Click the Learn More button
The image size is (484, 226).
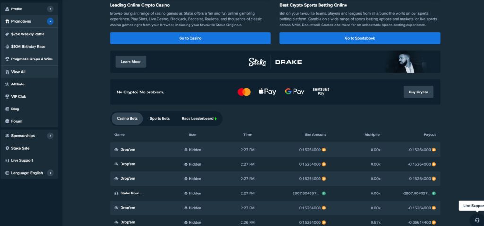[x=131, y=62]
